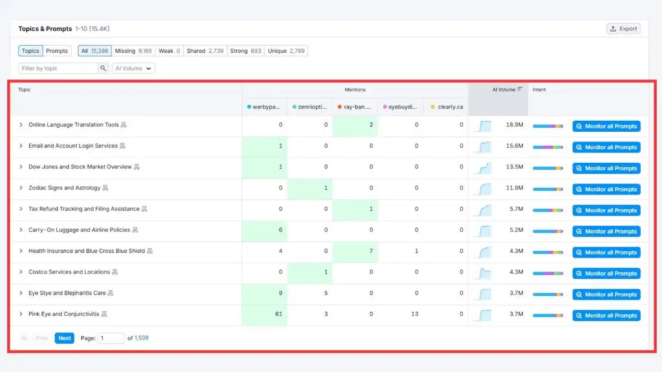The width and height of the screenshot is (662, 372).
Task: Expand the Email and Account Login Services row
Action: pyautogui.click(x=21, y=146)
